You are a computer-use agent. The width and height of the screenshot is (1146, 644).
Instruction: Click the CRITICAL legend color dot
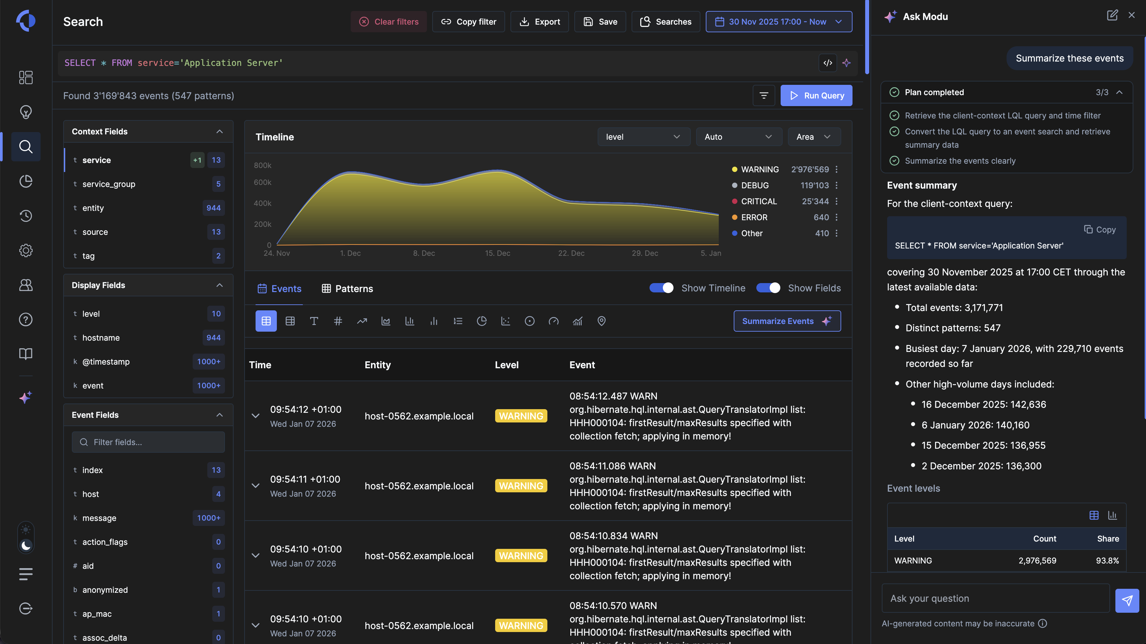[x=734, y=202]
